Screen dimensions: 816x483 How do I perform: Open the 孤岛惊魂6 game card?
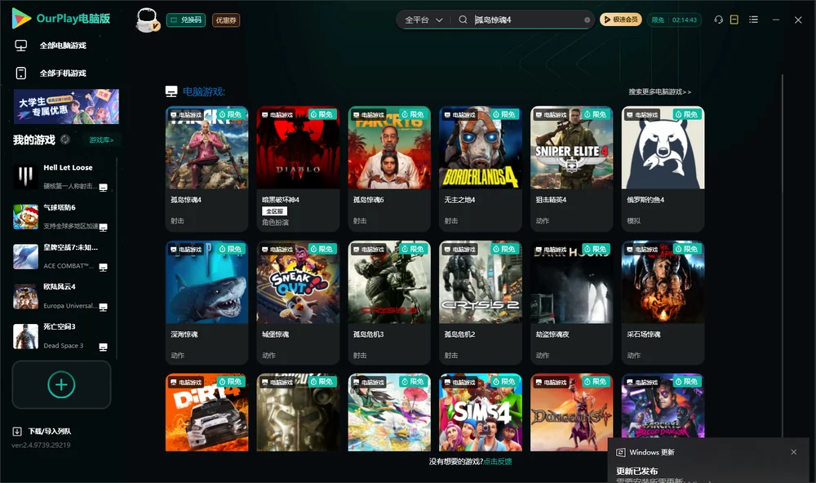(389, 169)
